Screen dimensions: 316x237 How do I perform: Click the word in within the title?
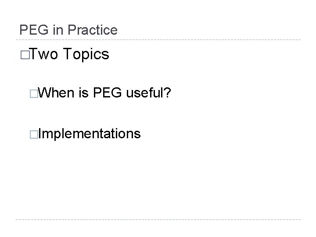pyautogui.click(x=58, y=30)
